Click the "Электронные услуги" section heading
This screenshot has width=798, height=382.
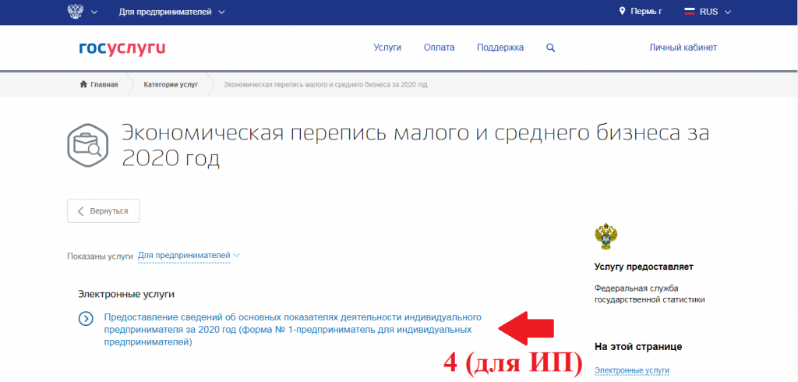pyautogui.click(x=126, y=294)
